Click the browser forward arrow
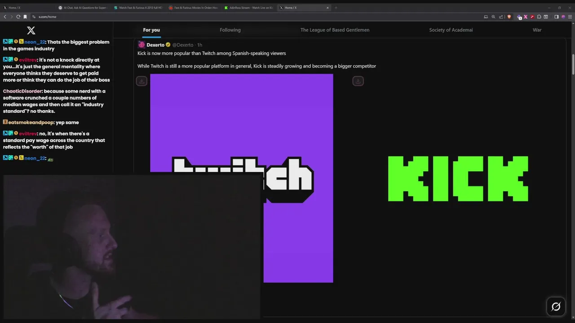 click(12, 17)
